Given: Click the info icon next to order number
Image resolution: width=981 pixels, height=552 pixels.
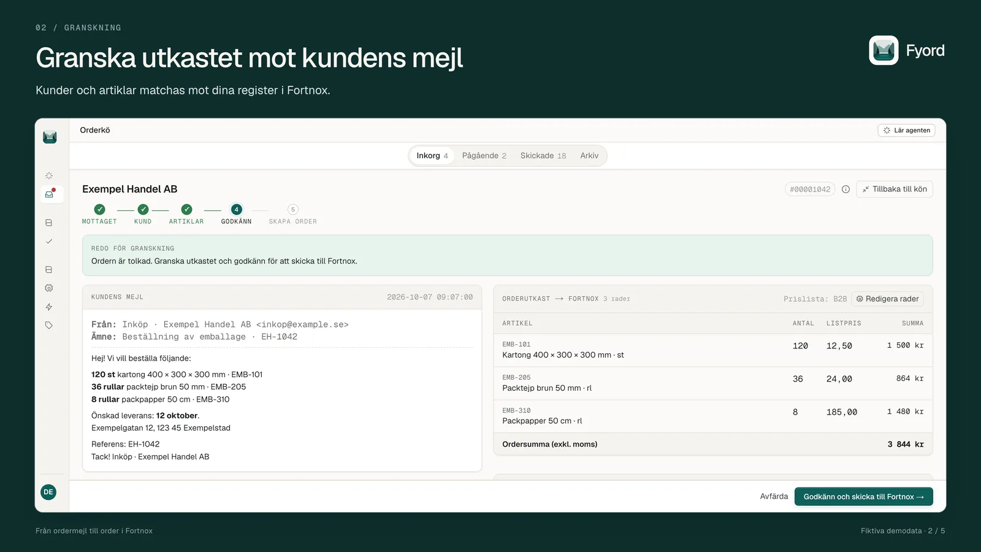Looking at the screenshot, I should pos(845,190).
